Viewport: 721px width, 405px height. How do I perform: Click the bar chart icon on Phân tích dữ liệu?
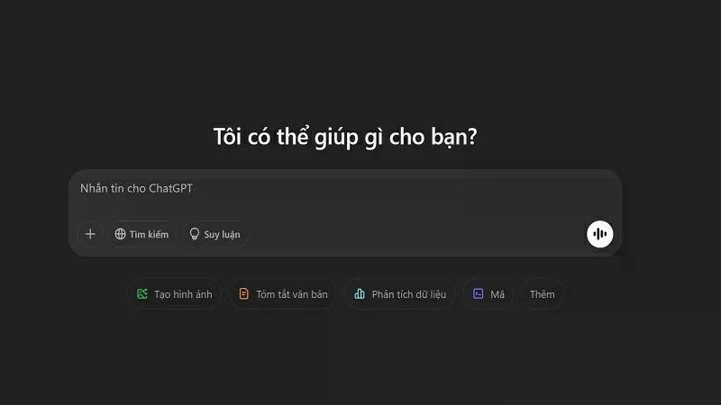point(360,294)
